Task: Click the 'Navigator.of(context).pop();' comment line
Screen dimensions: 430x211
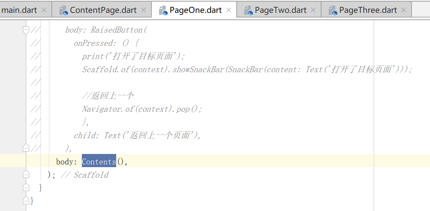Action: [x=142, y=109]
